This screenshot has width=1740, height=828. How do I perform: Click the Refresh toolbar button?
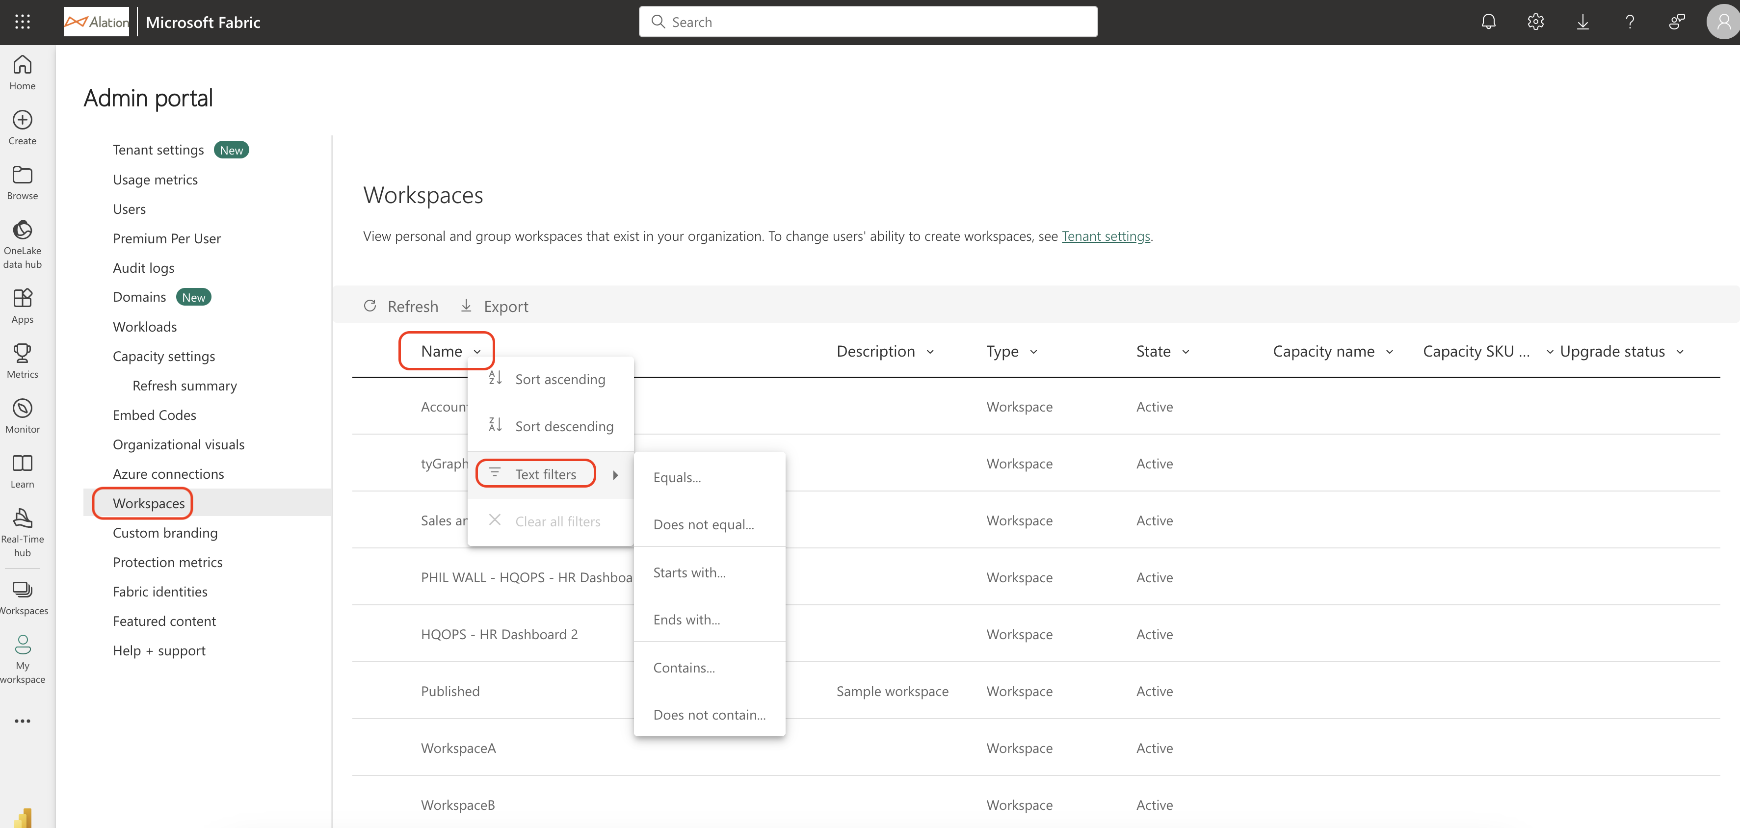click(401, 306)
